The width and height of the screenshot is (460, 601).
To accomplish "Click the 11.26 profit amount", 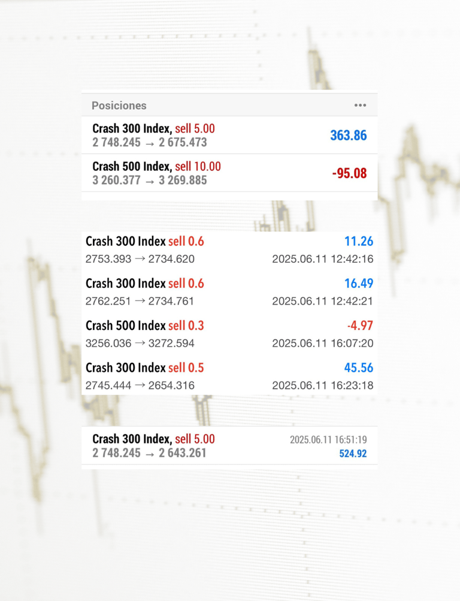I will coord(359,242).
